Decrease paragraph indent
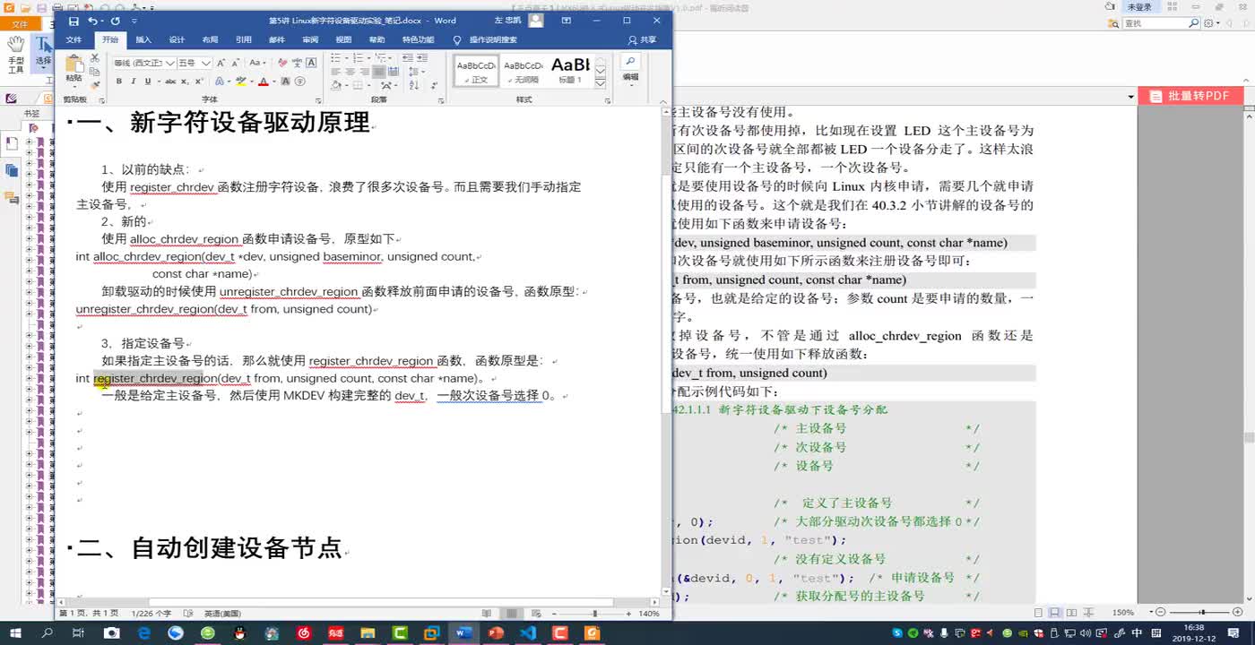This screenshot has width=1255, height=645. coord(408,57)
